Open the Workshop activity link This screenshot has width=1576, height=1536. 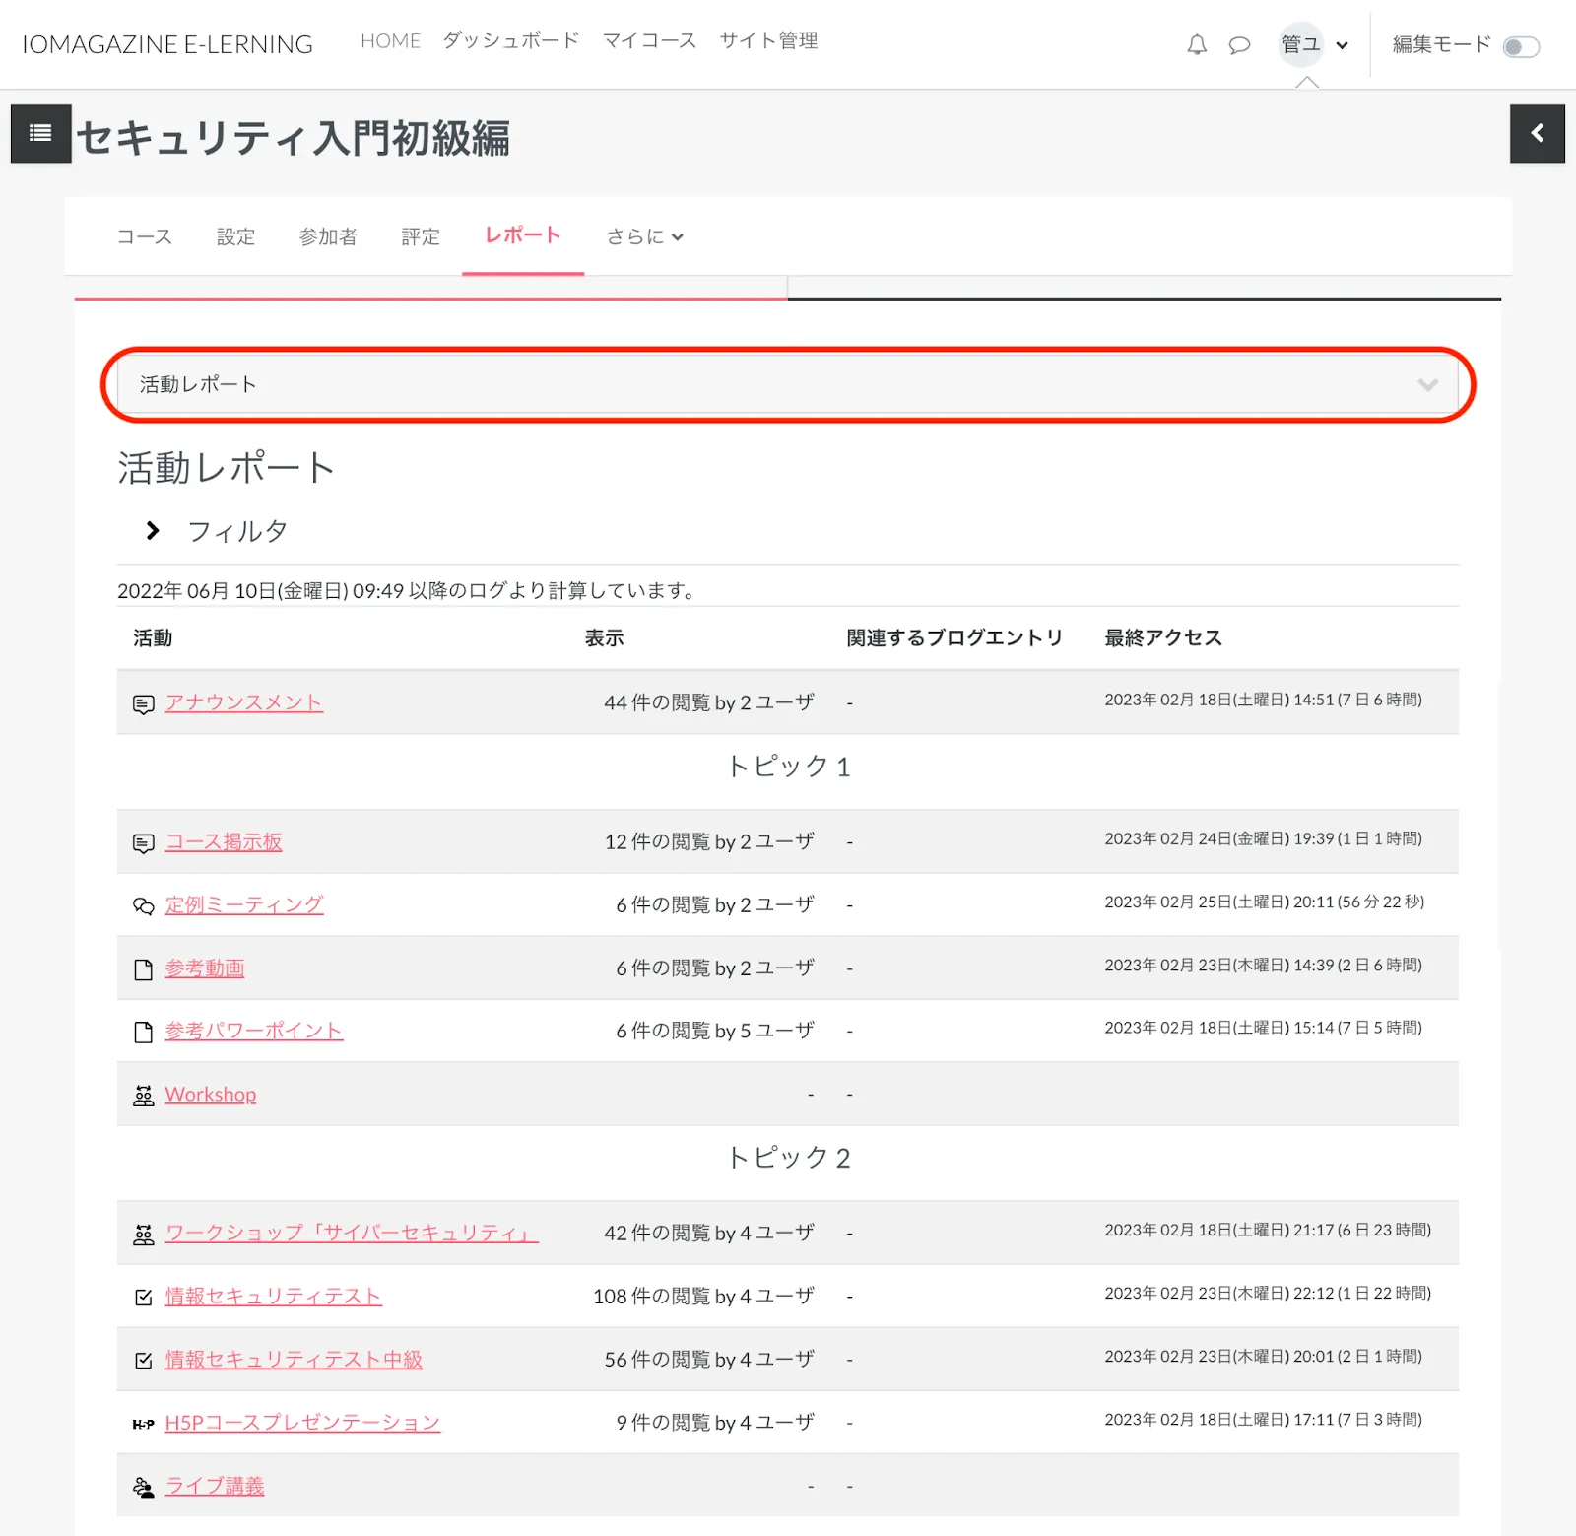click(x=211, y=1095)
